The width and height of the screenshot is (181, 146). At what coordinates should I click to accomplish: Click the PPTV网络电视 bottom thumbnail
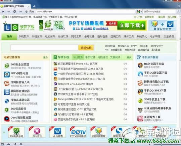(x=78, y=132)
